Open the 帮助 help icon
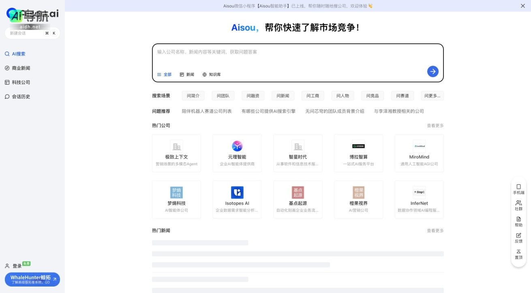Viewport: 531px width, 293px height. coord(518,222)
